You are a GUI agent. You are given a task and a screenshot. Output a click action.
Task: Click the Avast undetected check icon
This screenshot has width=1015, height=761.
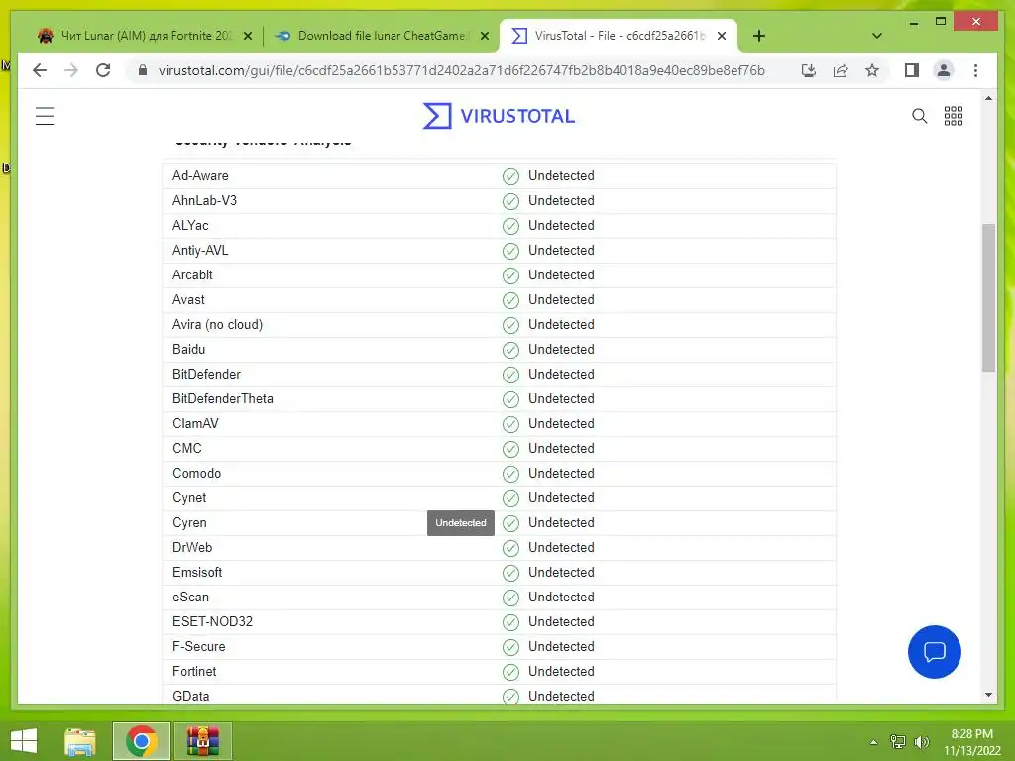click(510, 300)
